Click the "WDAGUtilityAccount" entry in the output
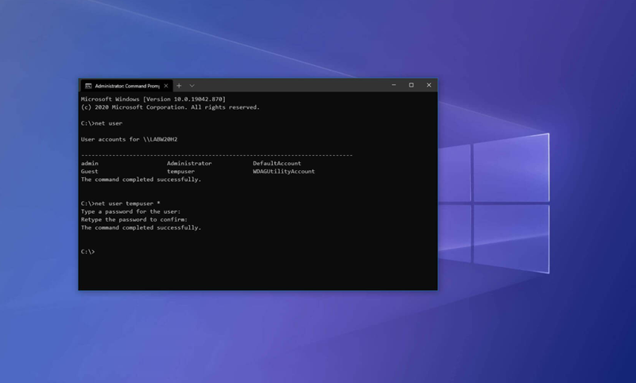Viewport: 636px width, 383px height. (x=284, y=172)
